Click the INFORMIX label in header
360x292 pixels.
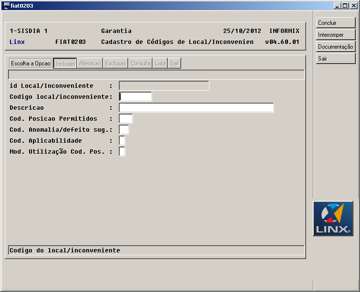(284, 31)
